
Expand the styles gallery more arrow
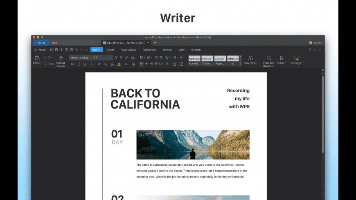coord(241,64)
